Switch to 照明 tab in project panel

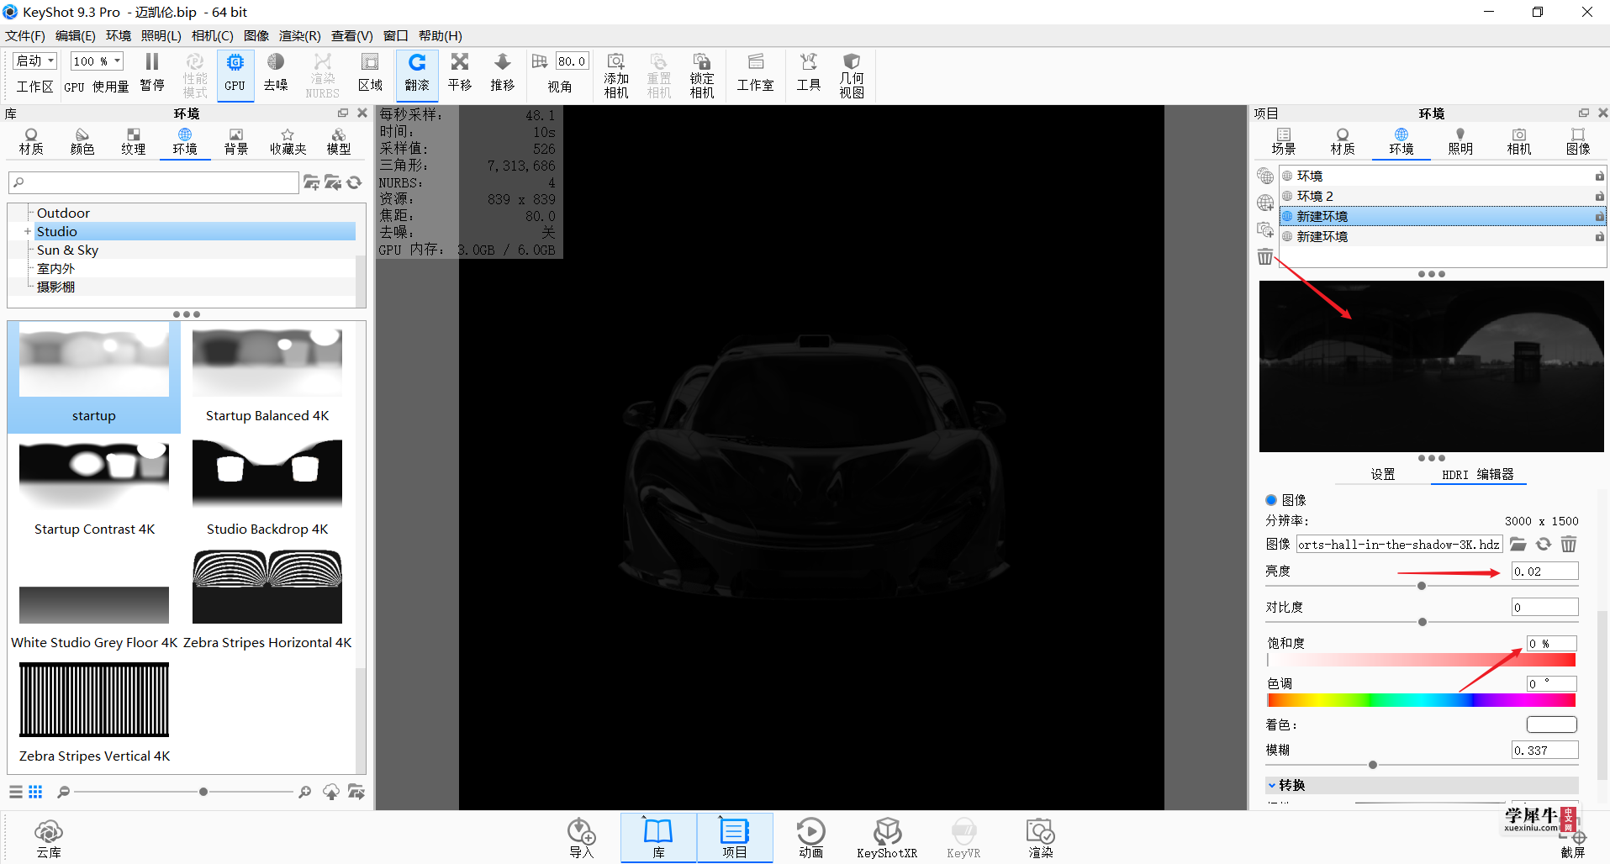[1460, 142]
